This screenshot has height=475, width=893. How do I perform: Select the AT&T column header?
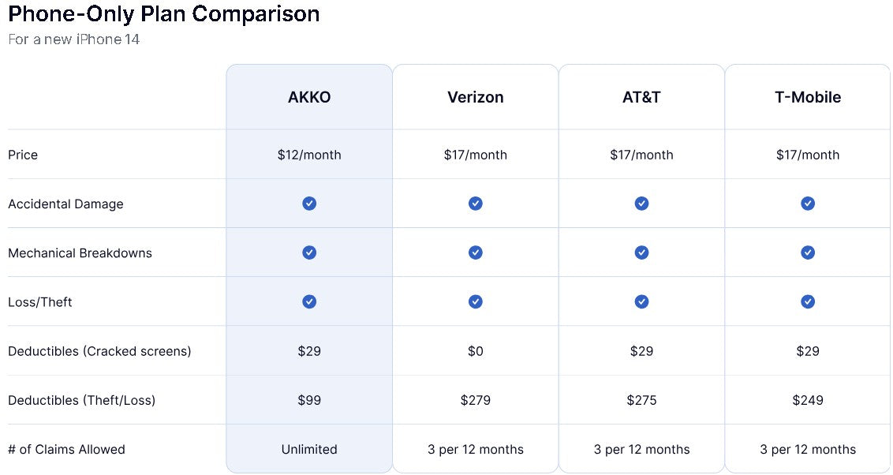click(x=641, y=98)
